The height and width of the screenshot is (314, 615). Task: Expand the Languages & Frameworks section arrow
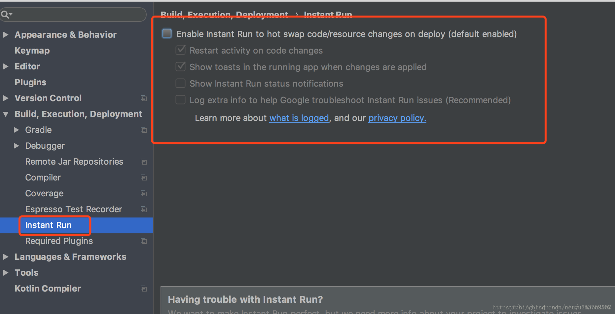[x=6, y=257]
